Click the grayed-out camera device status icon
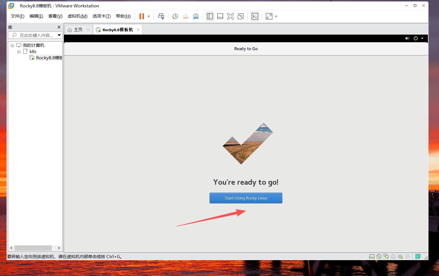 click(407, 256)
